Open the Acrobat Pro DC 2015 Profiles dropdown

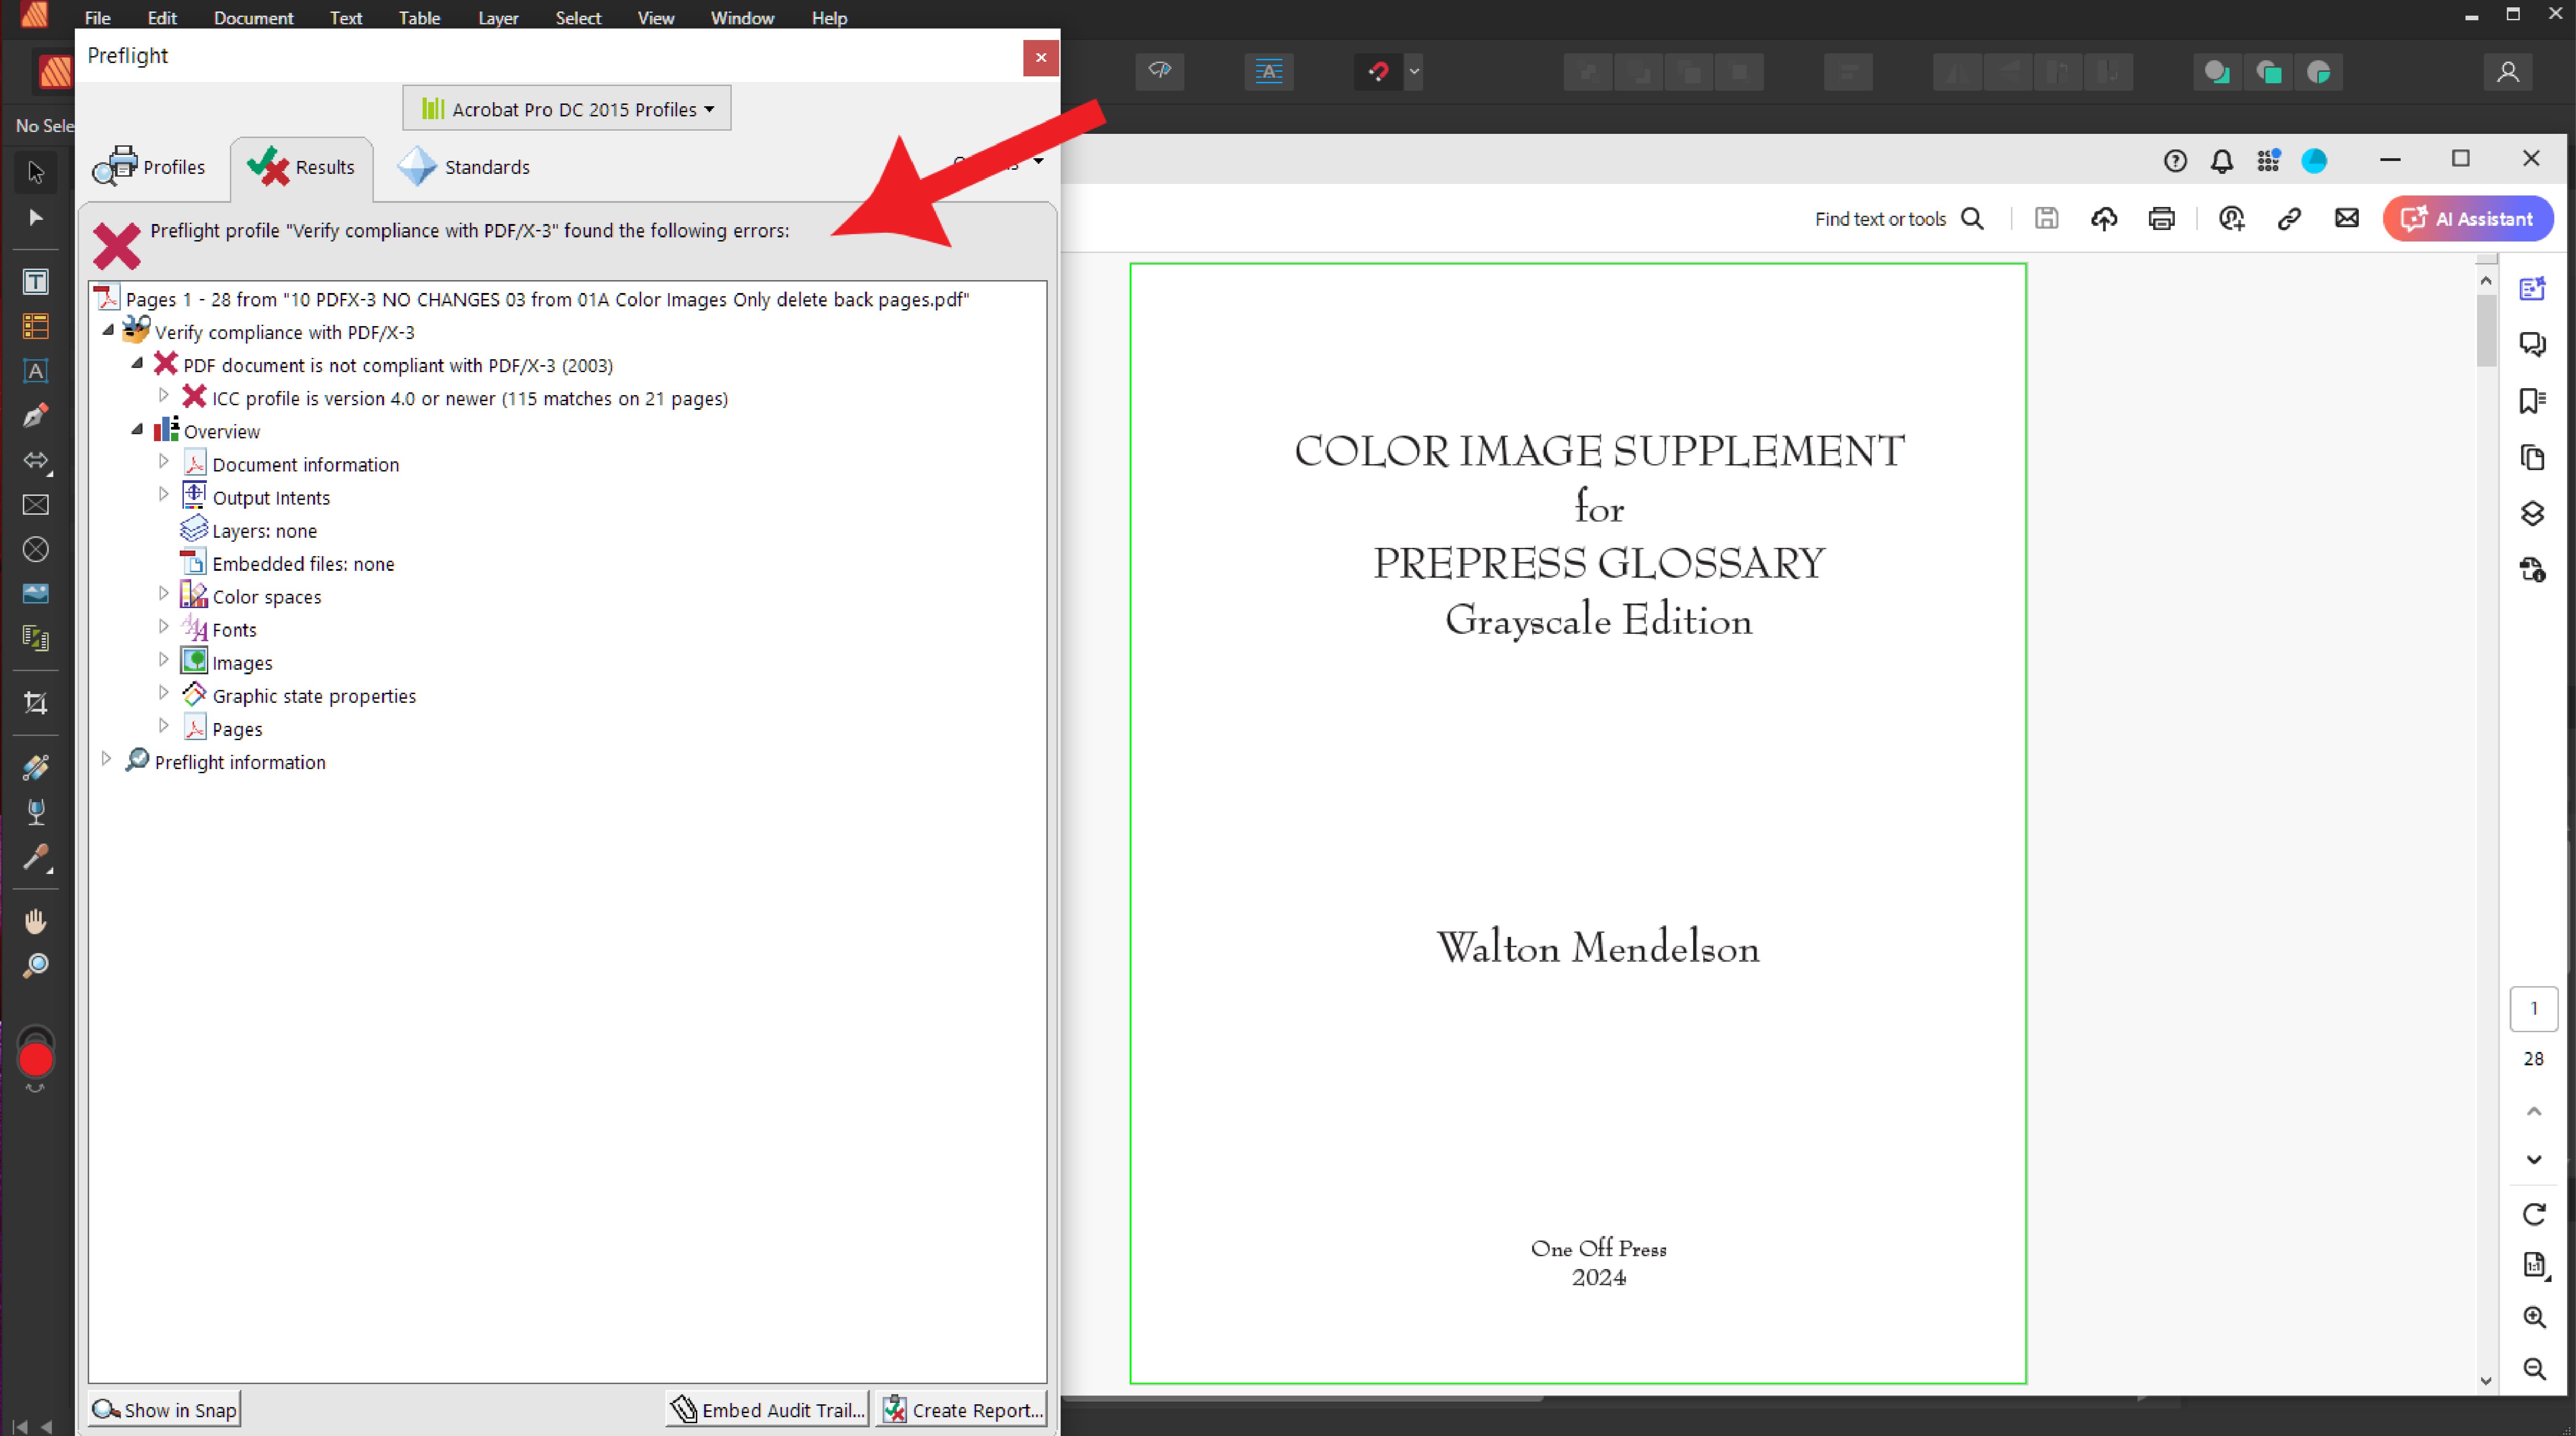[x=567, y=109]
